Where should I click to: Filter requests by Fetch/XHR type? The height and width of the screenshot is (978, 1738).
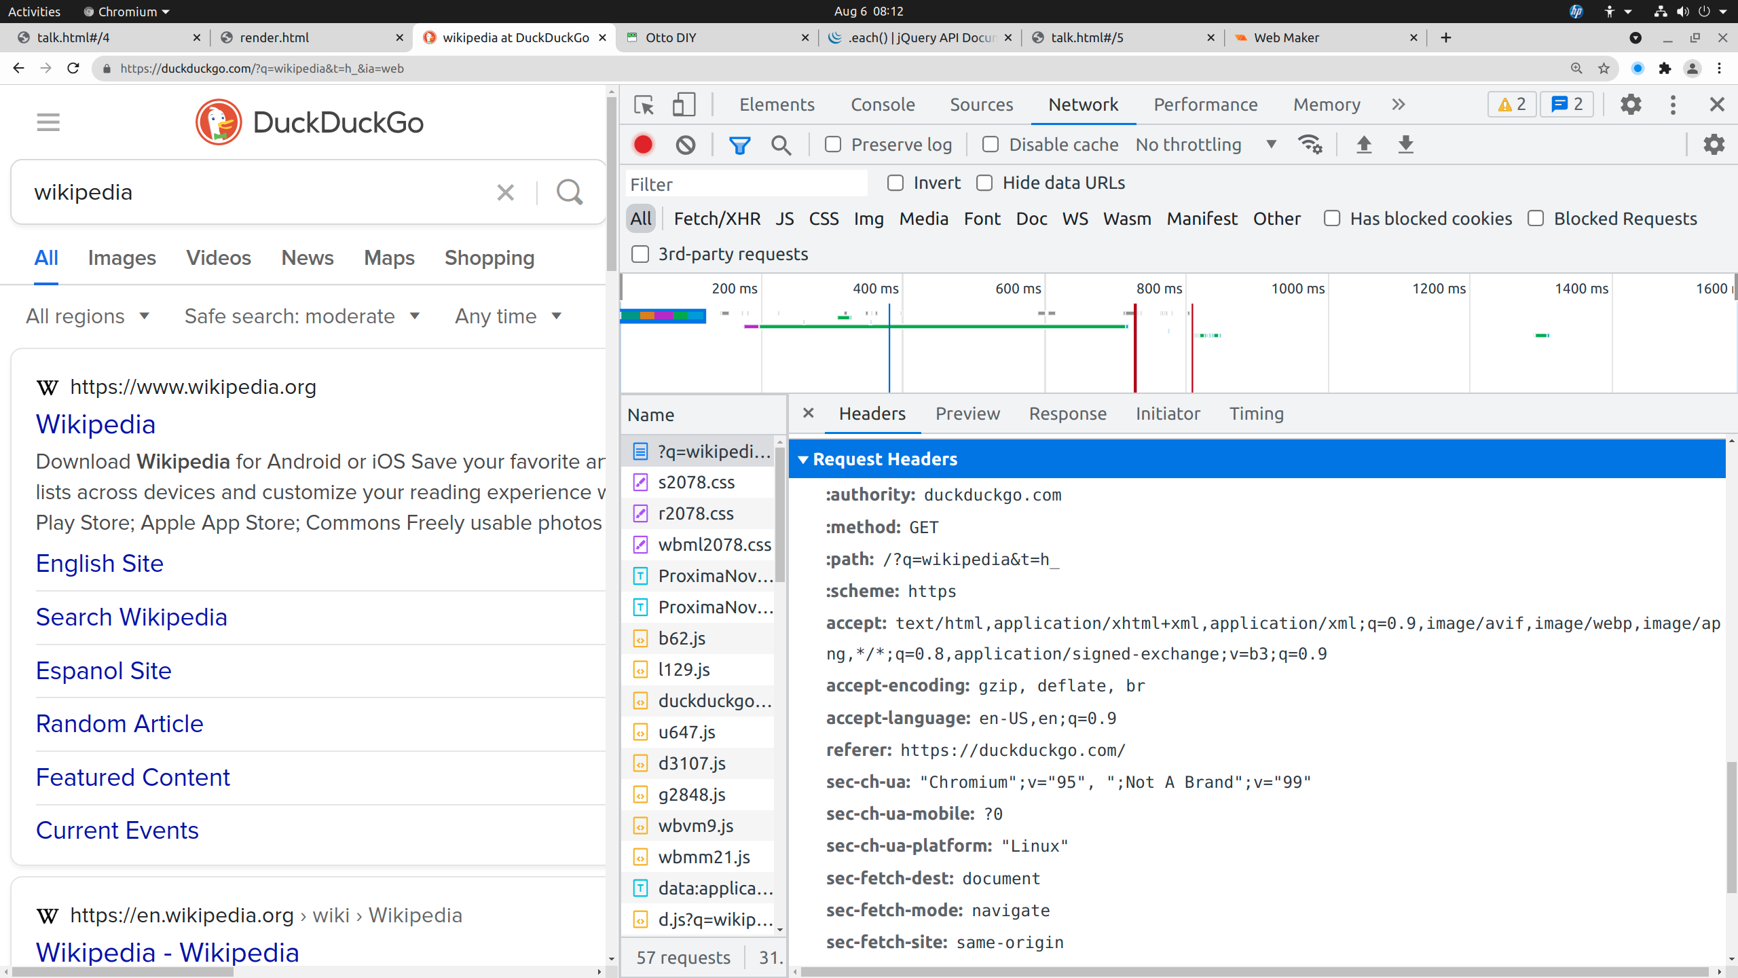[x=717, y=219]
